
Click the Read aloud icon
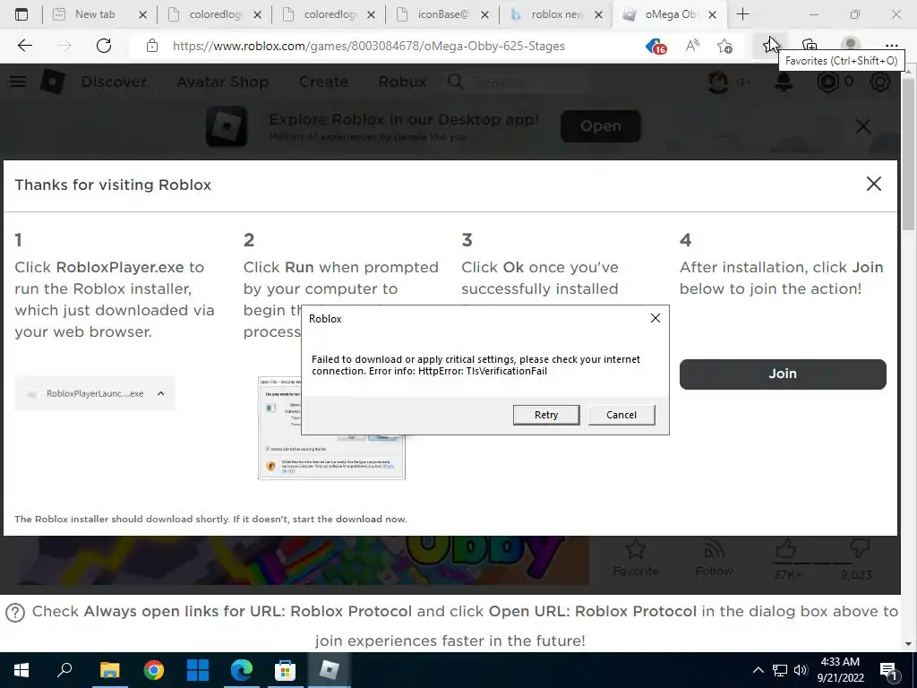tap(692, 46)
